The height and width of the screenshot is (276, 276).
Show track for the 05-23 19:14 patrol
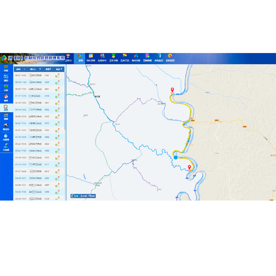point(57,144)
